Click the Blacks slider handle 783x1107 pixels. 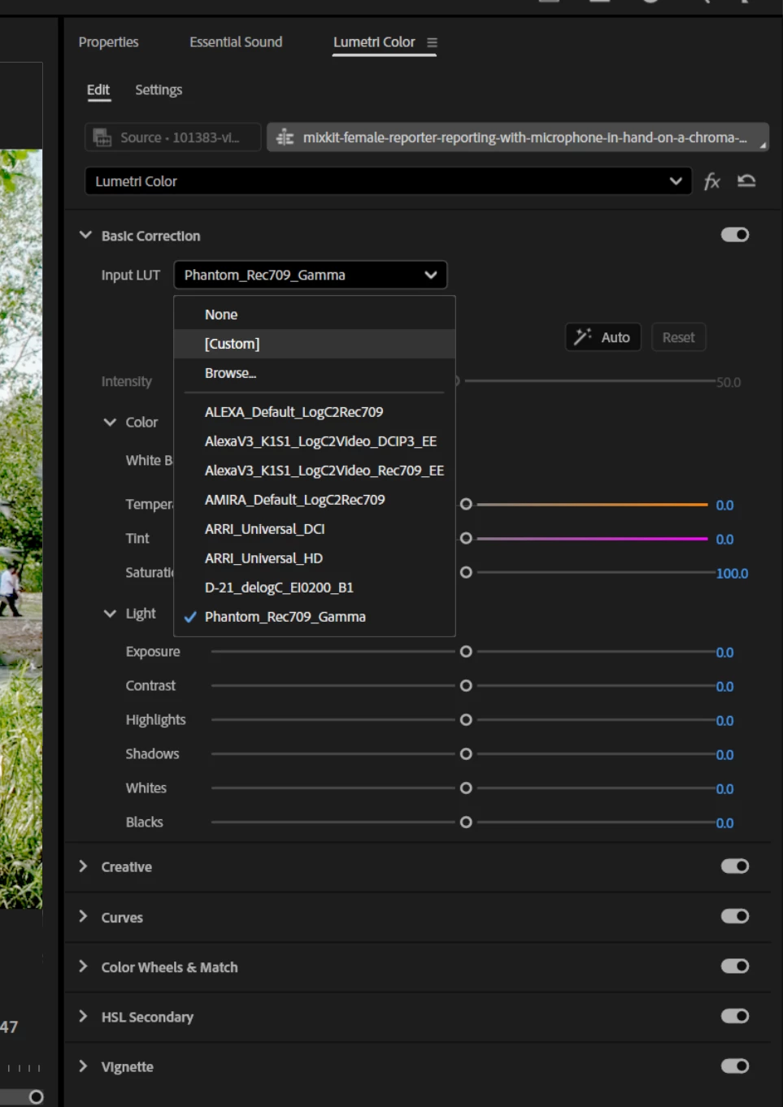466,823
